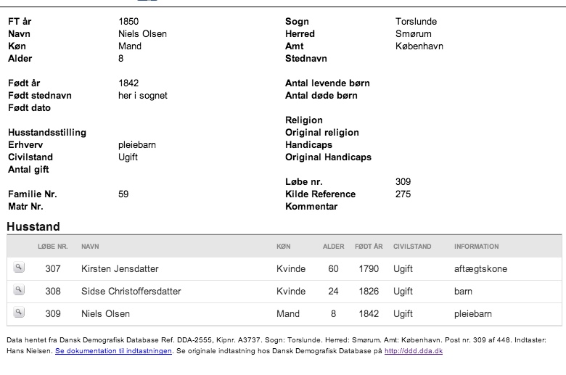Screen dimensions: 566x375
Task: Open 'Se dokumentation til indtastningen' link
Action: (113, 351)
